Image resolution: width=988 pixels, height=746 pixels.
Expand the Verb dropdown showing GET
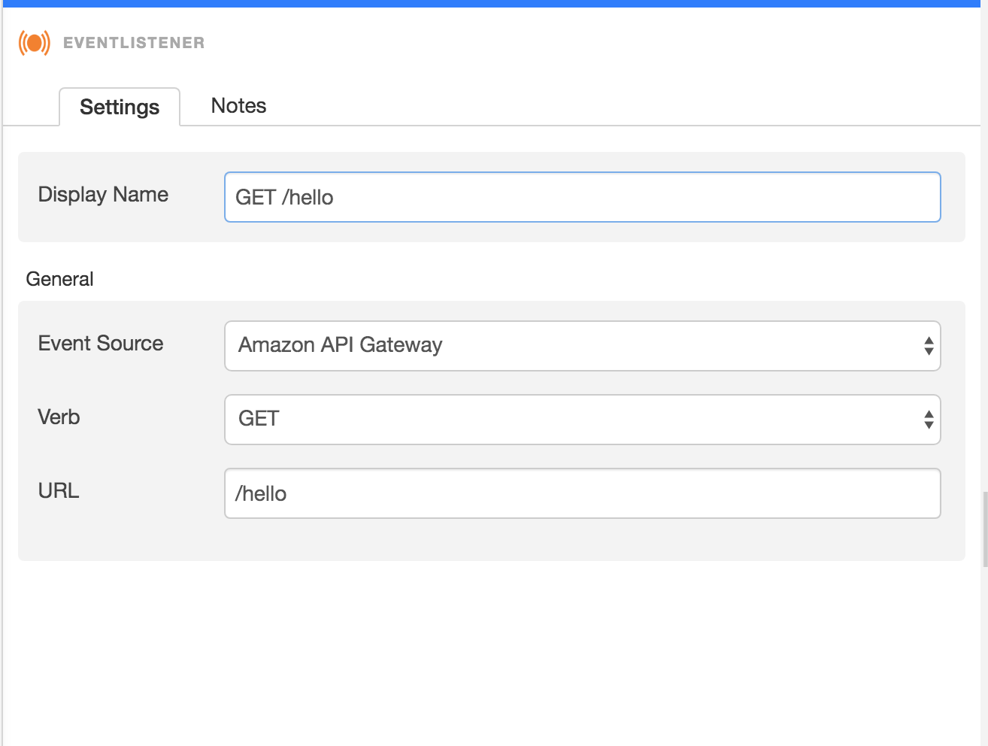(x=582, y=420)
